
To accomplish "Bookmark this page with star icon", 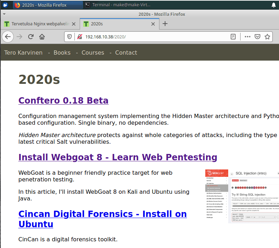I will tap(267, 37).
